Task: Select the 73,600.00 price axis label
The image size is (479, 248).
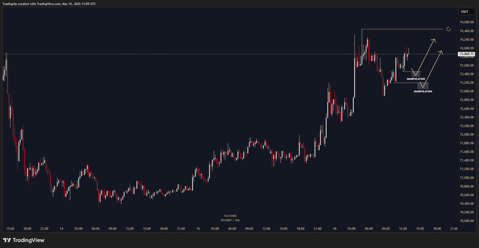Action: click(x=467, y=65)
